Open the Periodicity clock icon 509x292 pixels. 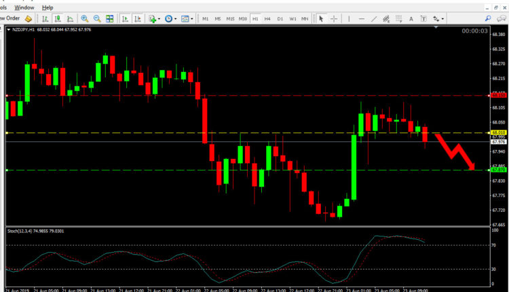click(168, 19)
